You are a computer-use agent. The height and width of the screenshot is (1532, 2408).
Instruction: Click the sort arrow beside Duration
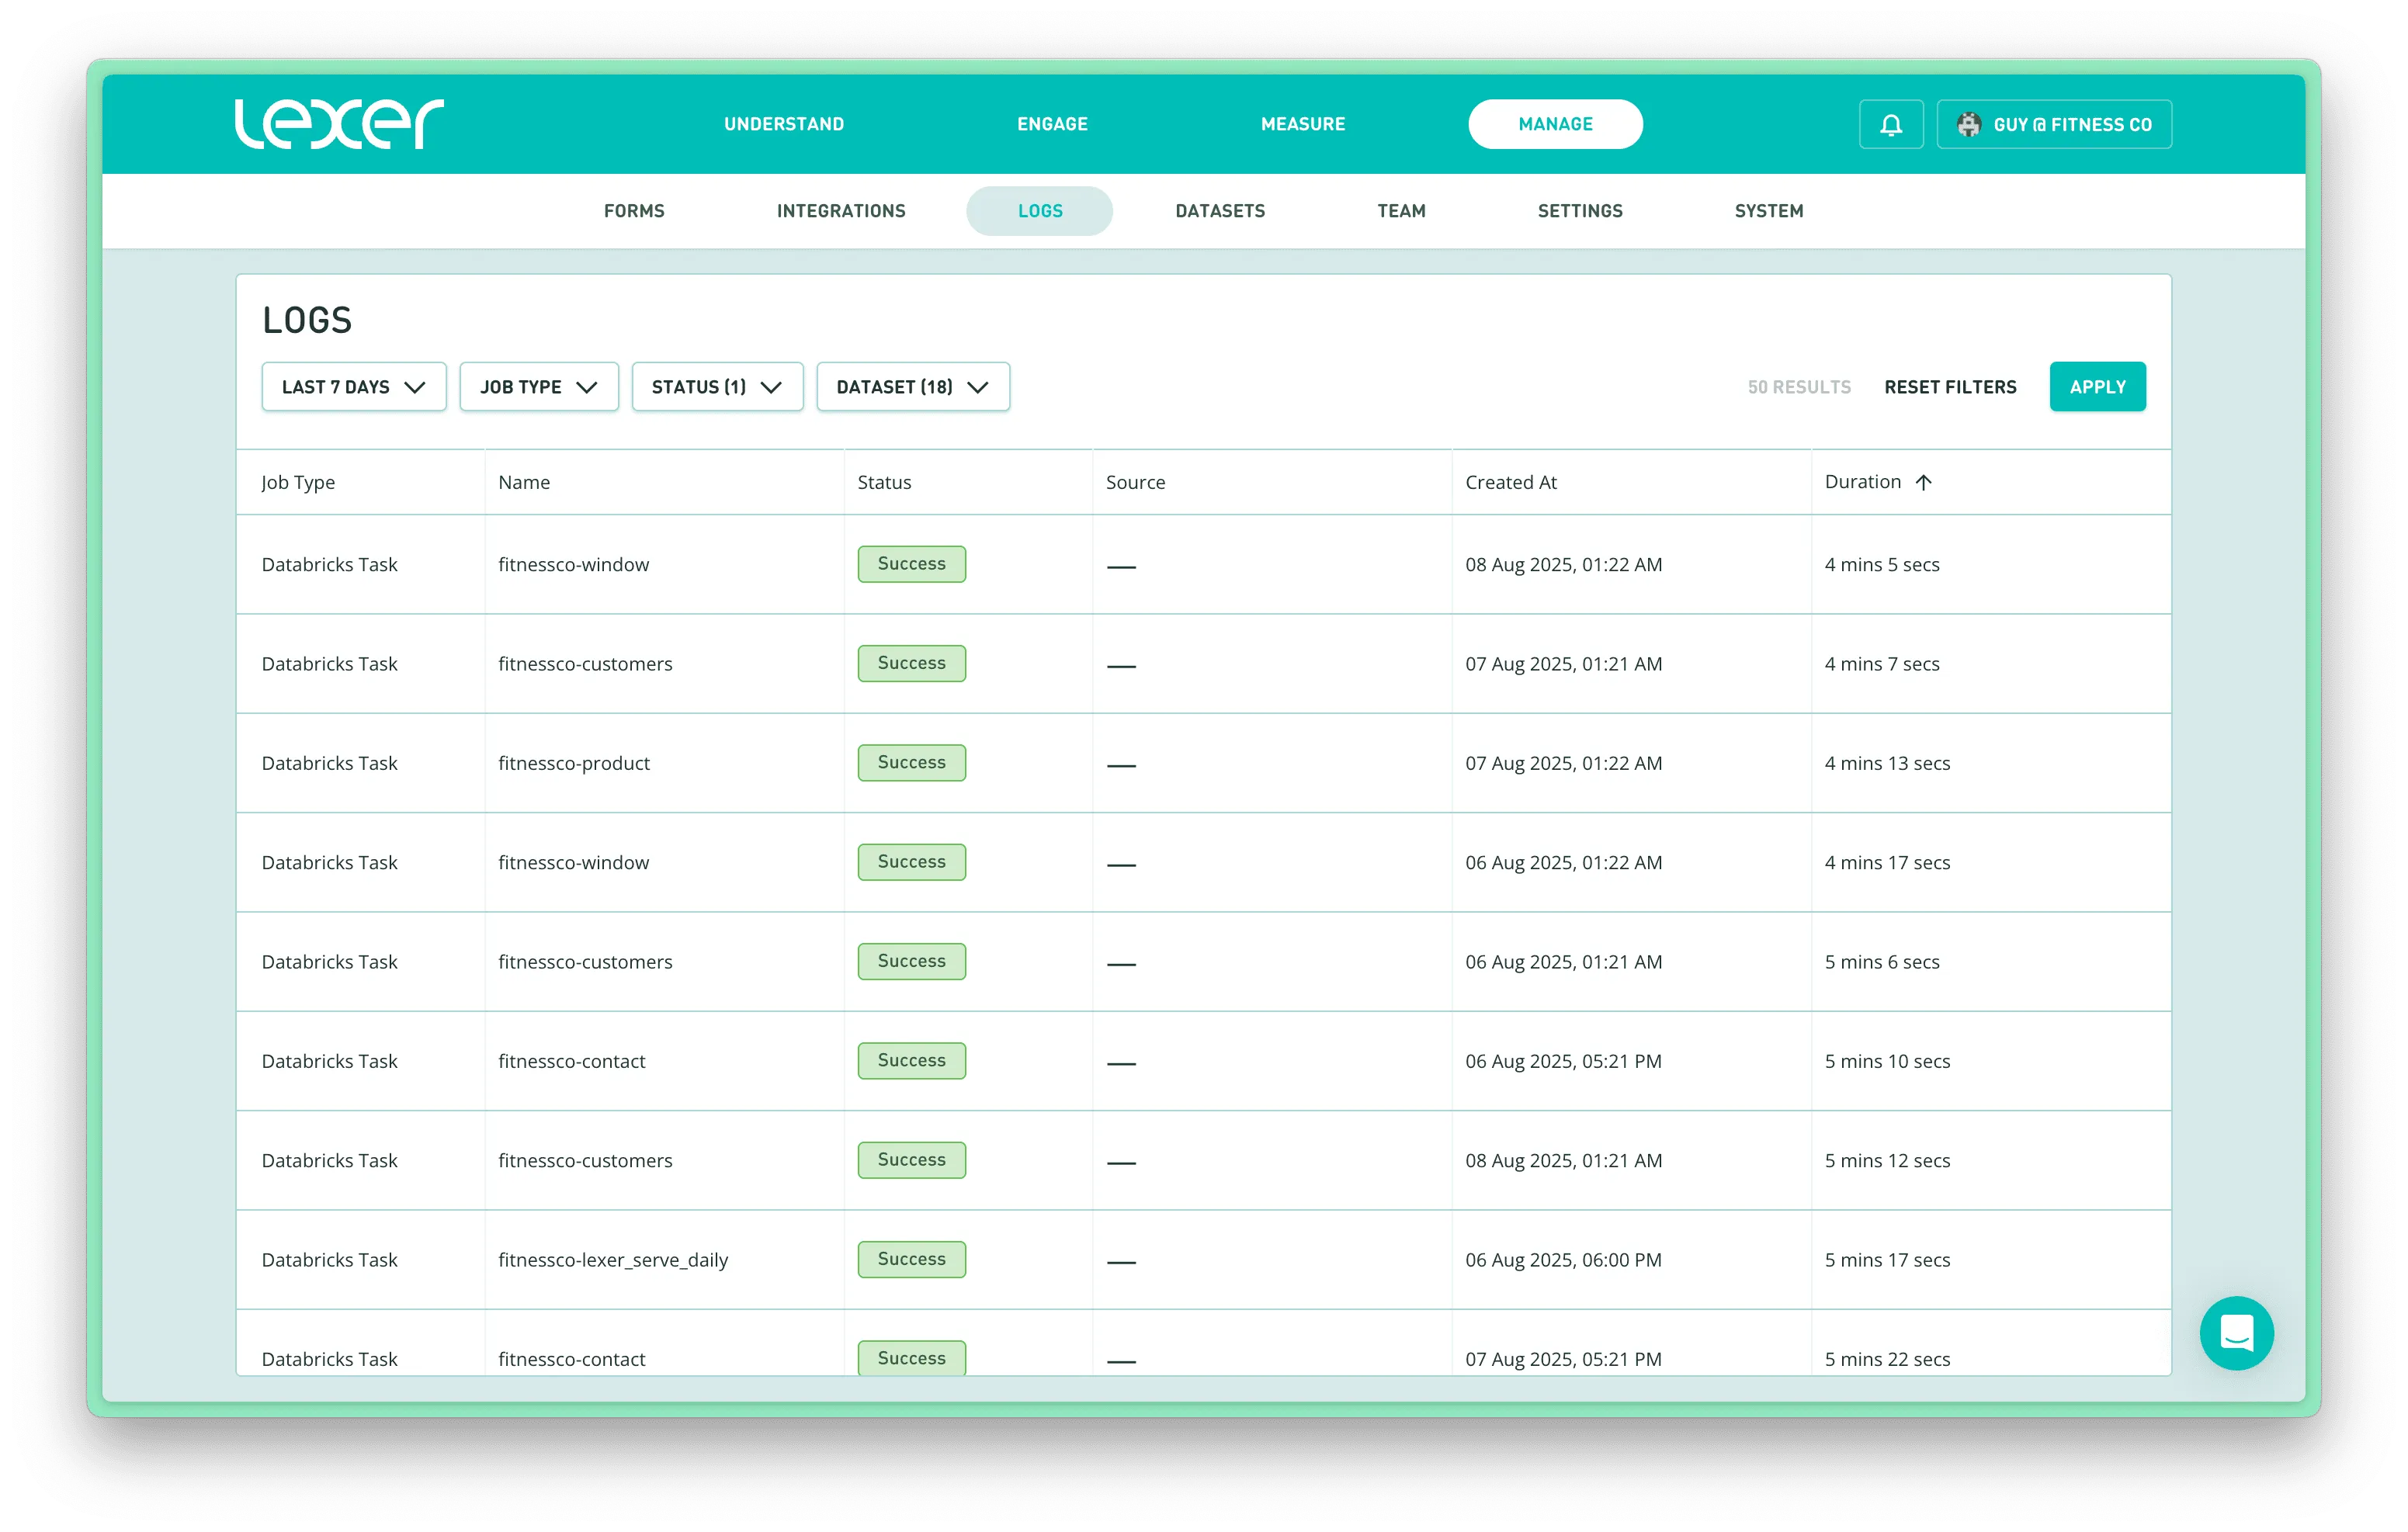tap(1923, 482)
